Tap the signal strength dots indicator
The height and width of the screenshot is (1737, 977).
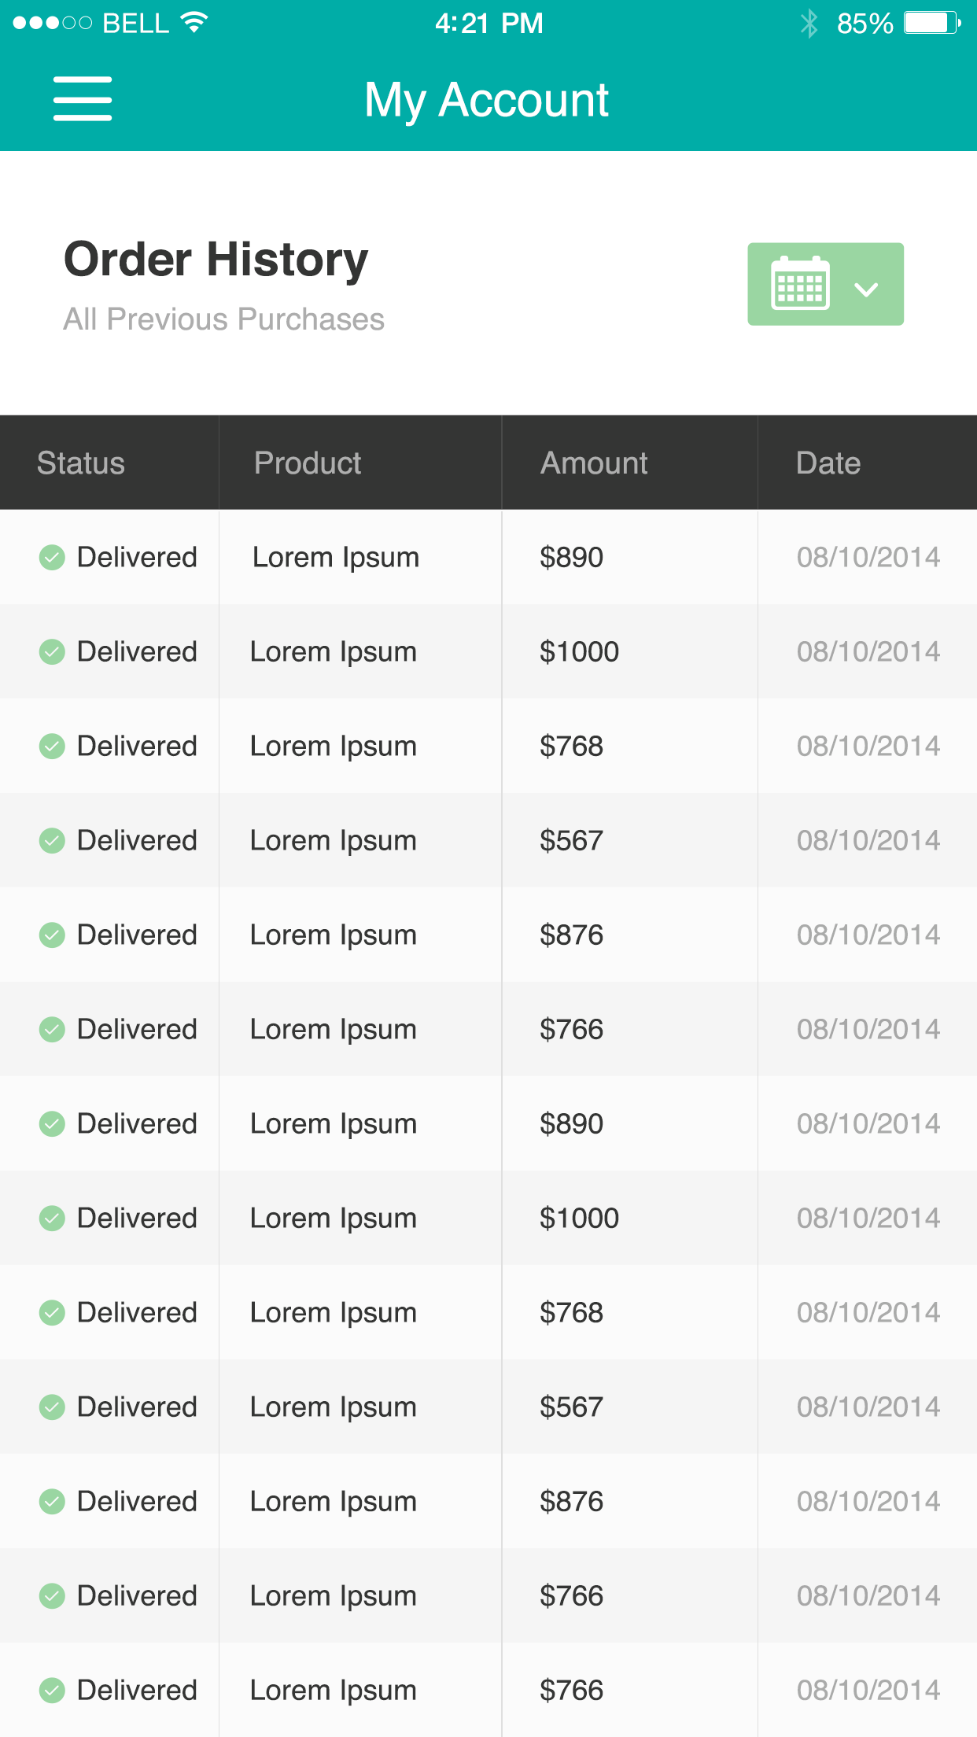pyautogui.click(x=52, y=23)
